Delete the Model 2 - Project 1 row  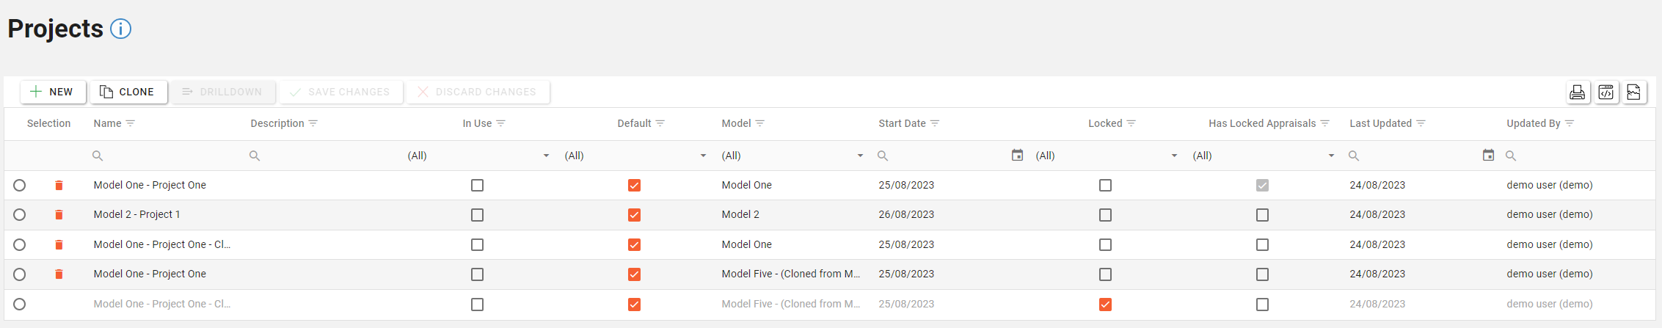(59, 215)
